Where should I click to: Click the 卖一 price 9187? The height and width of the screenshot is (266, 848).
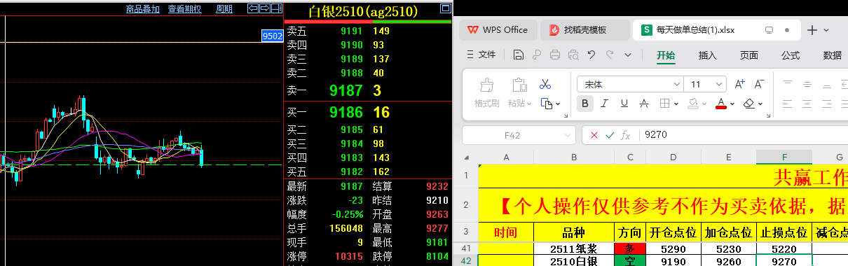pyautogui.click(x=346, y=90)
